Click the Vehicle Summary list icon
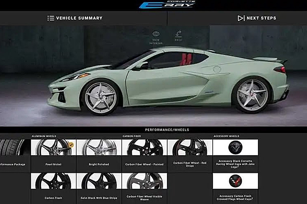Image resolution: width=307 pixels, height=204 pixels. tap(51, 18)
